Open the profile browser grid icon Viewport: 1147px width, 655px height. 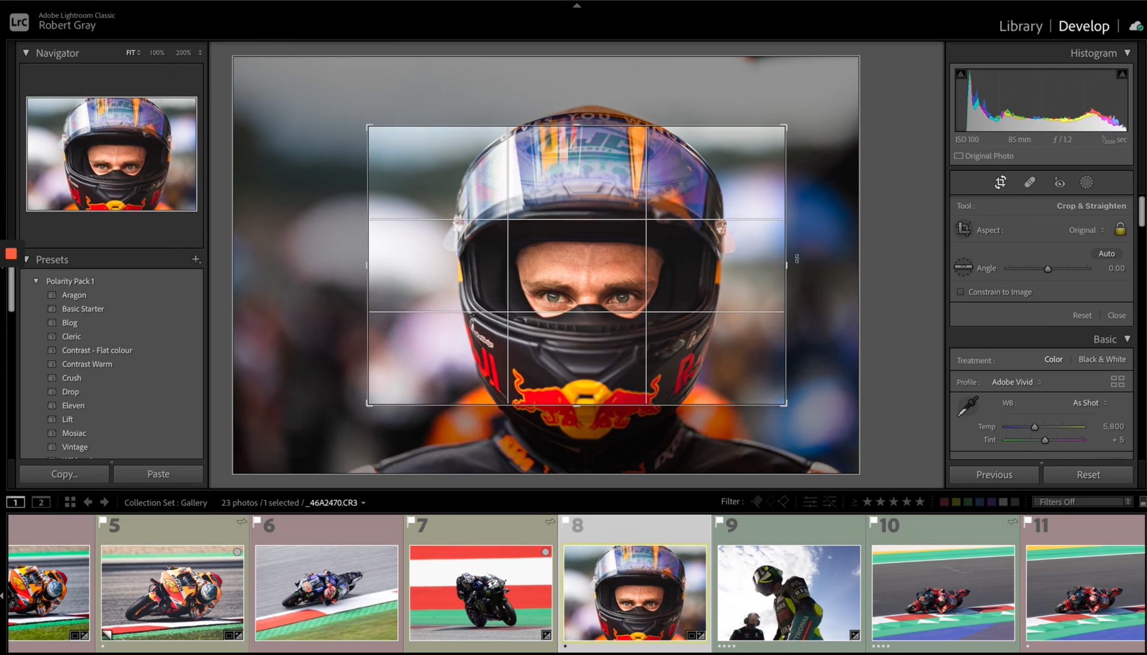[1117, 381]
